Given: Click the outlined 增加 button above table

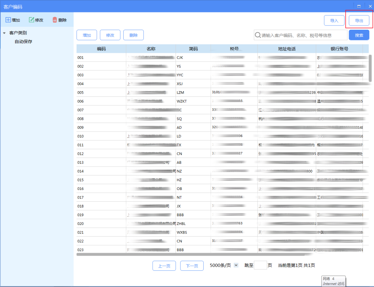Looking at the screenshot, I should click(x=87, y=35).
